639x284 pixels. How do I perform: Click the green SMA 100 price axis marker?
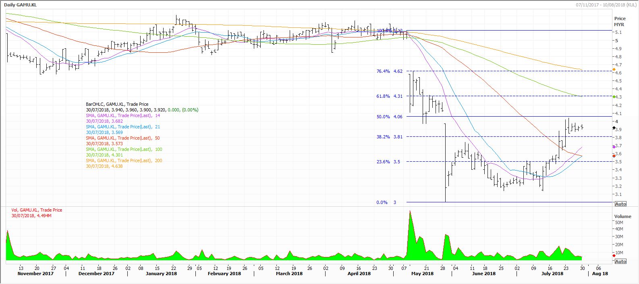614,97
